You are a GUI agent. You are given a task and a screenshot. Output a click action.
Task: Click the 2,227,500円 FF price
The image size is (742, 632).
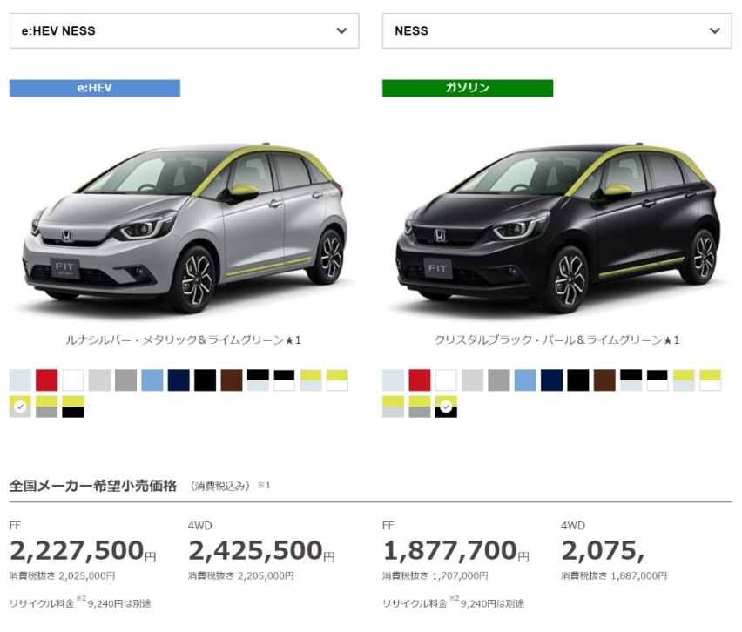[83, 551]
